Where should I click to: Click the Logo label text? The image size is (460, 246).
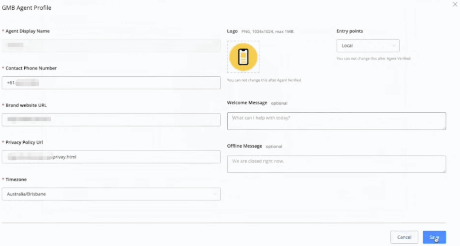pyautogui.click(x=232, y=31)
